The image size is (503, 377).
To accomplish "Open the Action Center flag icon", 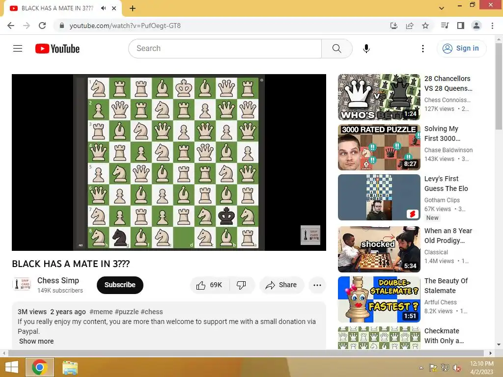I will click(x=433, y=368).
